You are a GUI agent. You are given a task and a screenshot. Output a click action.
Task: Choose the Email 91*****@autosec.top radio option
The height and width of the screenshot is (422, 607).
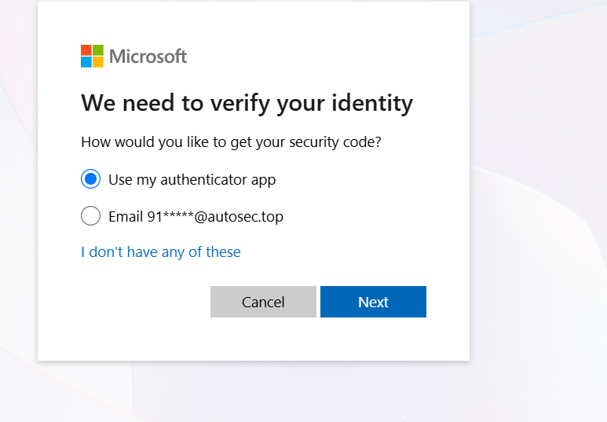pos(90,216)
